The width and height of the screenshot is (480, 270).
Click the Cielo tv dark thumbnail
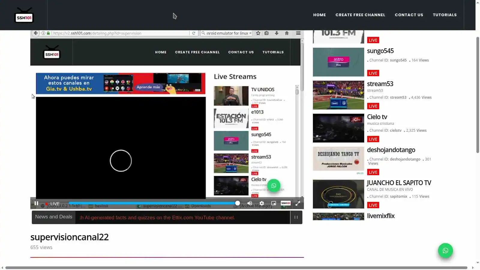coord(338,128)
